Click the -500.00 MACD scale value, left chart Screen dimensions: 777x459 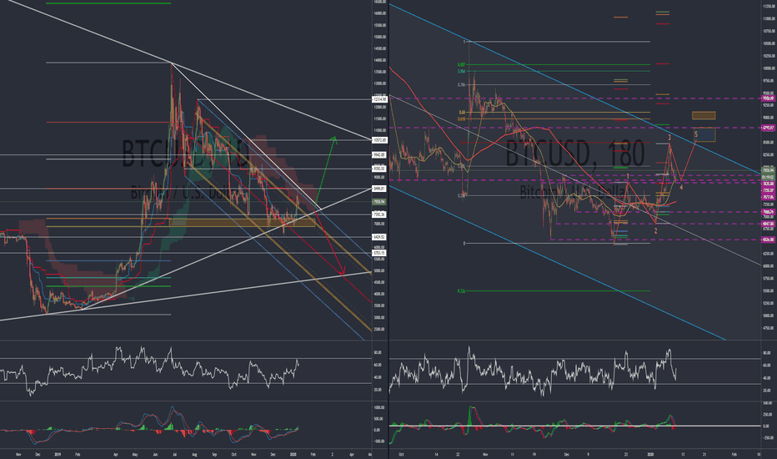pos(379,441)
